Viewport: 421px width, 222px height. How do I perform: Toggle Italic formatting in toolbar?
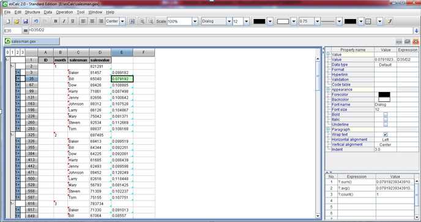(64, 21)
